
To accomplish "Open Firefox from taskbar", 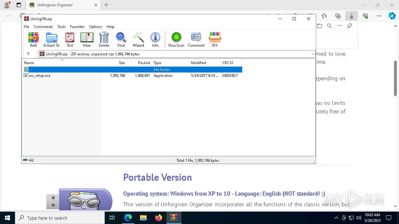I will 159,218.
